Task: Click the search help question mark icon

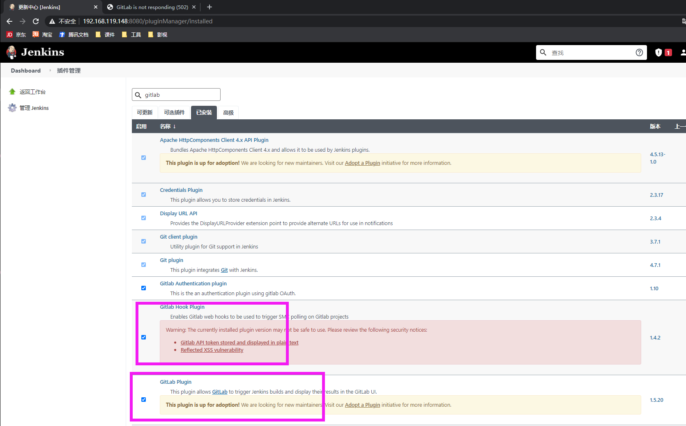Action: tap(639, 52)
